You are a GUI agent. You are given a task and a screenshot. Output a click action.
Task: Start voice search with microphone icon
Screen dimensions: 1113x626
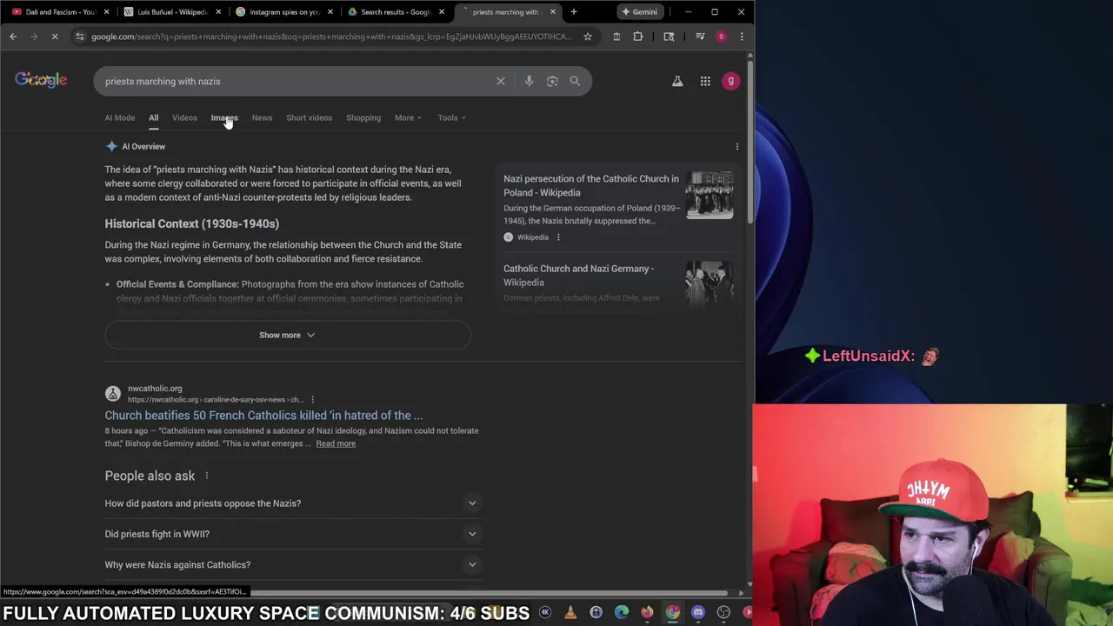pyautogui.click(x=529, y=81)
